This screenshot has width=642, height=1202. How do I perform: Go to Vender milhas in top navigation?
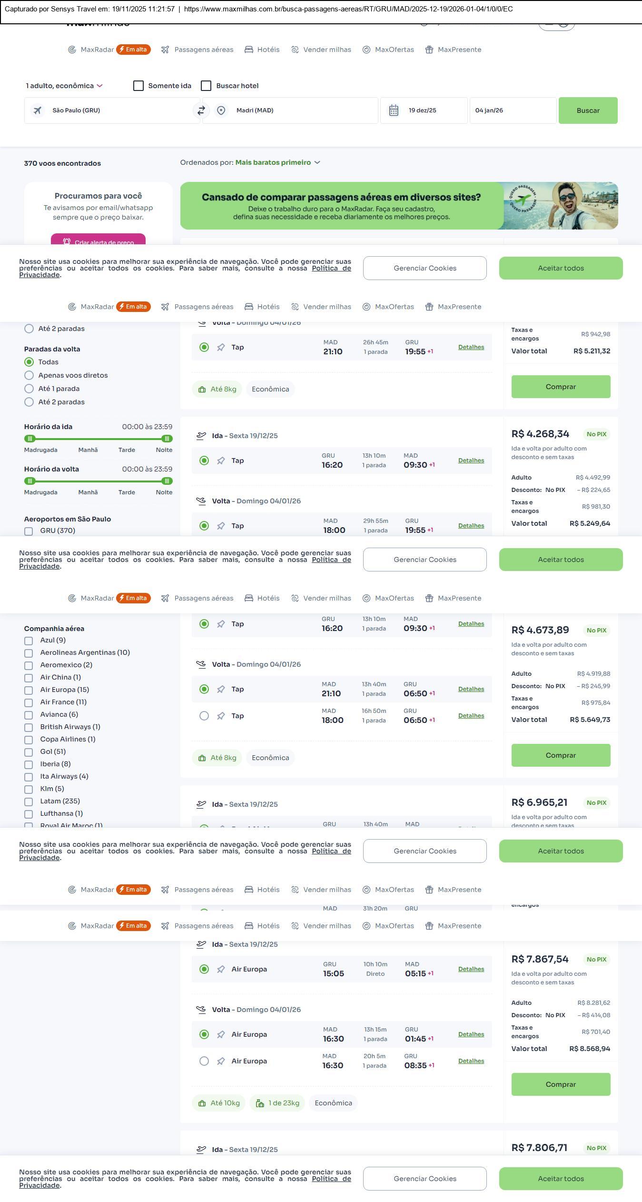tap(321, 50)
